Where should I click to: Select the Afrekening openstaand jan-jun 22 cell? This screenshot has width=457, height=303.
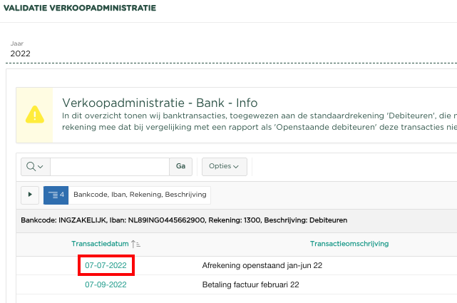coord(258,266)
